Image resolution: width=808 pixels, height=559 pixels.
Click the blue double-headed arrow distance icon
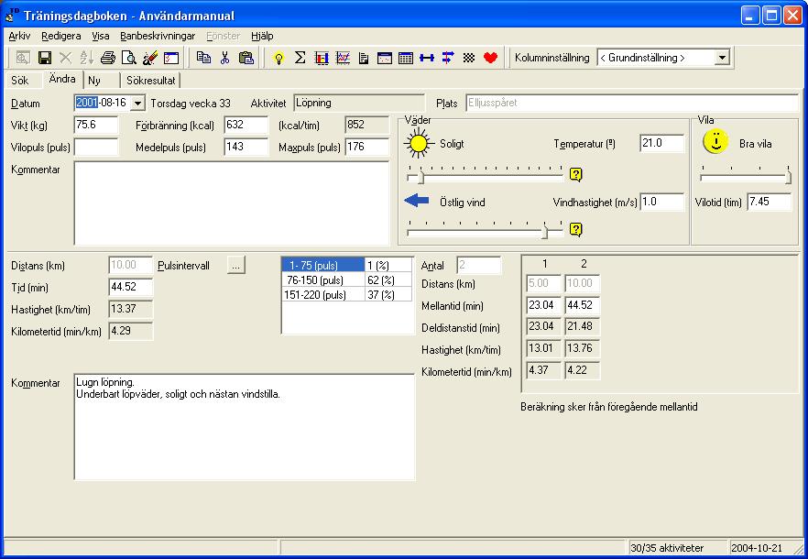[x=427, y=58]
